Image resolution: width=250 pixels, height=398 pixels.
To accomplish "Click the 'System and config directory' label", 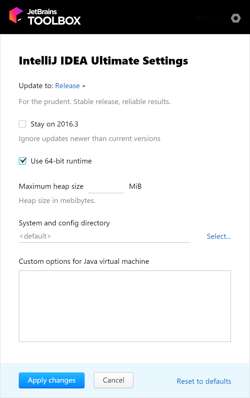I will 64,223.
